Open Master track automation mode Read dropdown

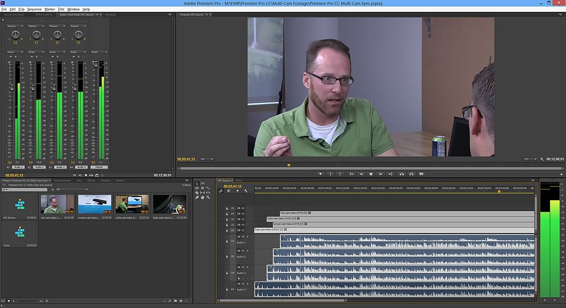click(x=99, y=52)
